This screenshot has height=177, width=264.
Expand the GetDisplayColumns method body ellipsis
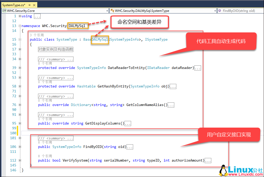tap(128, 123)
